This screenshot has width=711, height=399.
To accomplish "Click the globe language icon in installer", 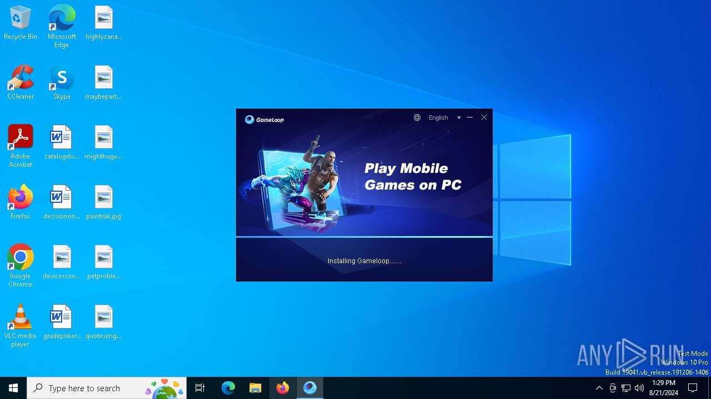I will coord(417,117).
